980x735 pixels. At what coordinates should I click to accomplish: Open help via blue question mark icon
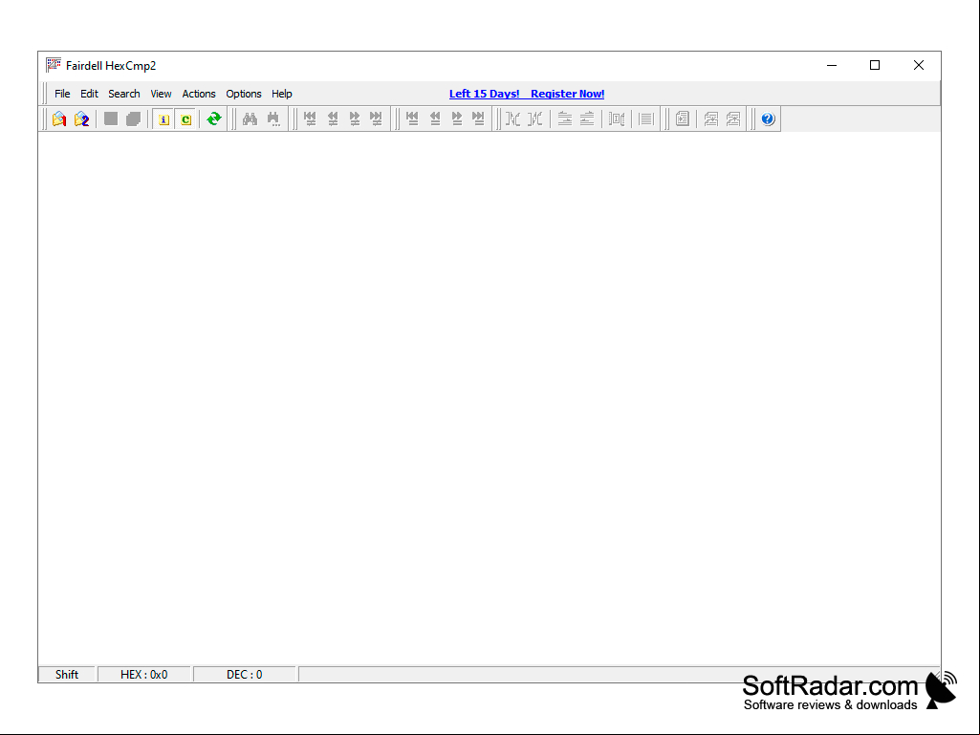click(x=768, y=119)
